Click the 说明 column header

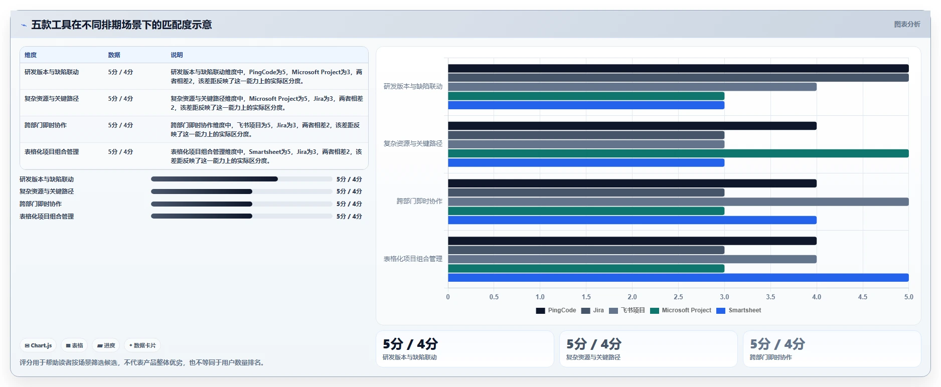point(177,55)
